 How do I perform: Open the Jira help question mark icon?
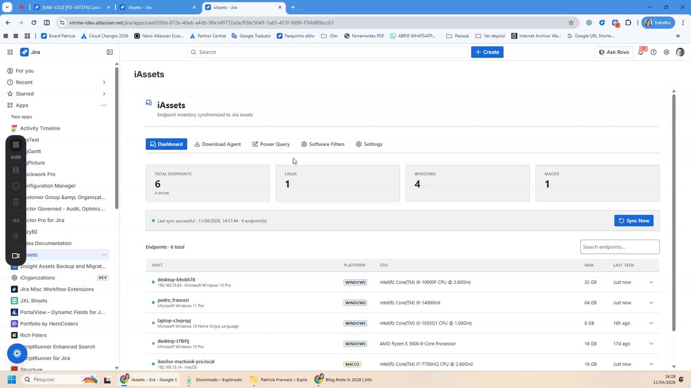(654, 52)
